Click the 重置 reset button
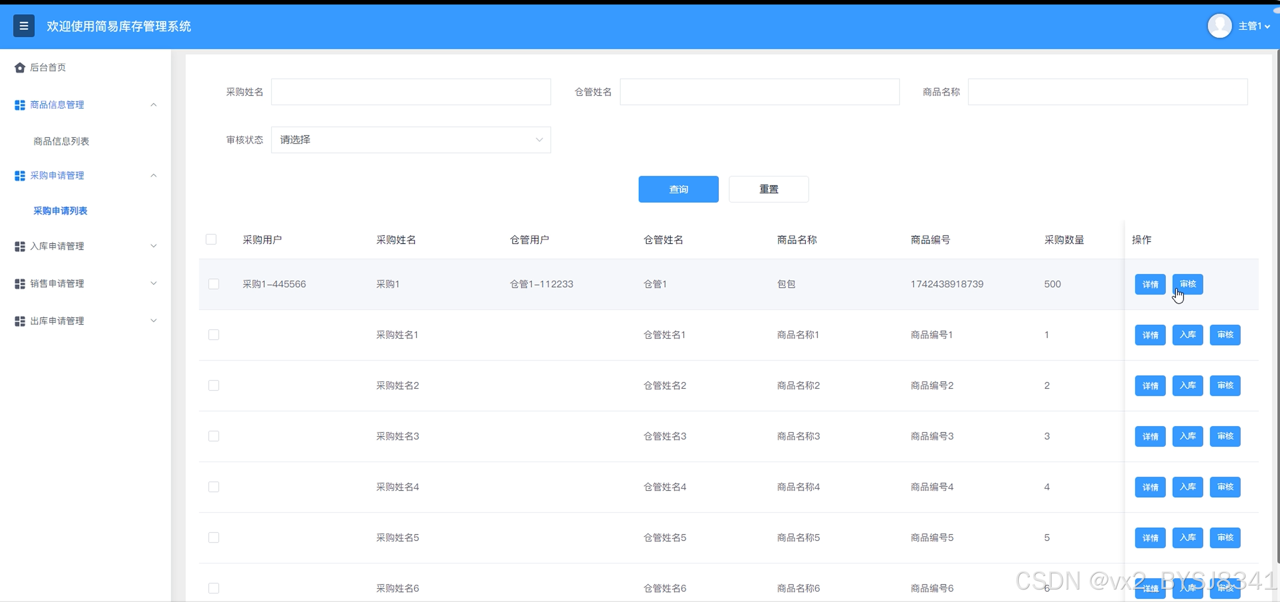Screen dimensions: 1280x602 768,189
